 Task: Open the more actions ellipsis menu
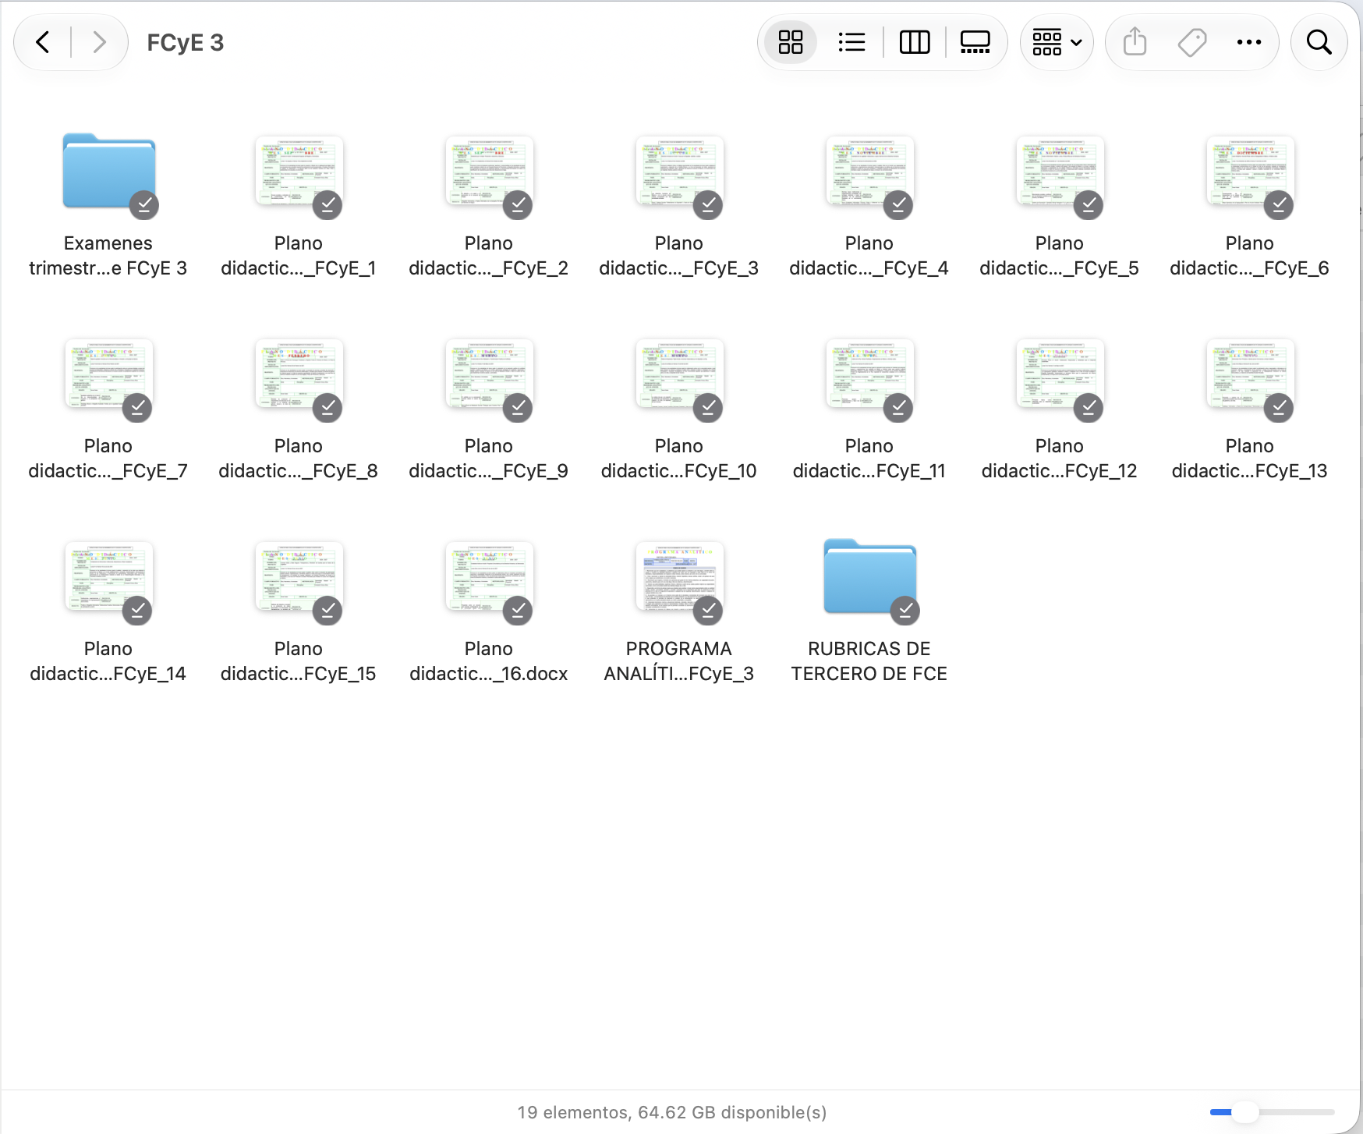click(1249, 42)
